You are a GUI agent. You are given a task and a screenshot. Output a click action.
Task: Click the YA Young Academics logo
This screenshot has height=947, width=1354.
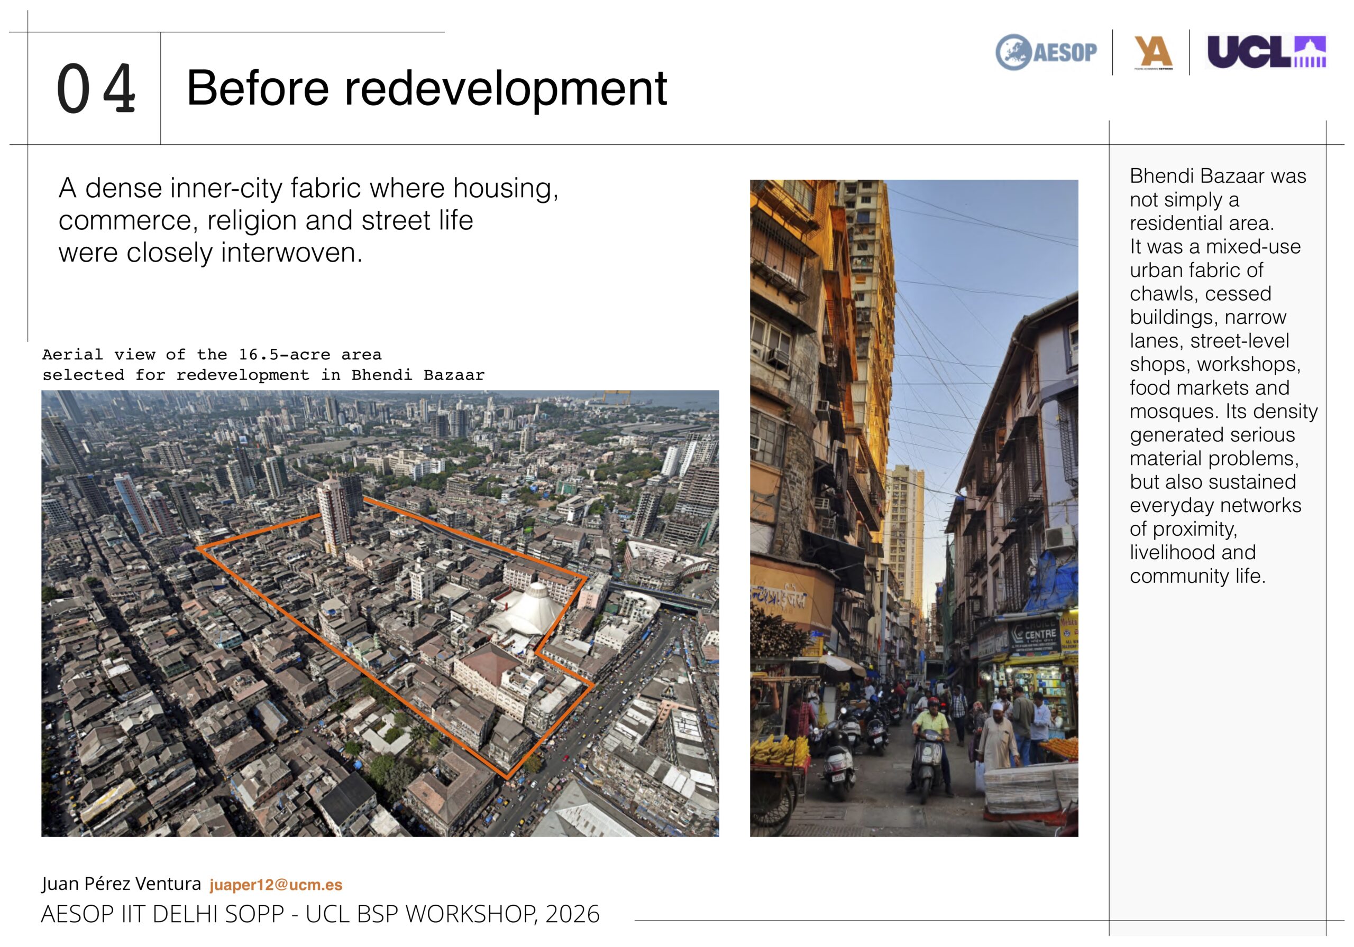coord(1153,52)
